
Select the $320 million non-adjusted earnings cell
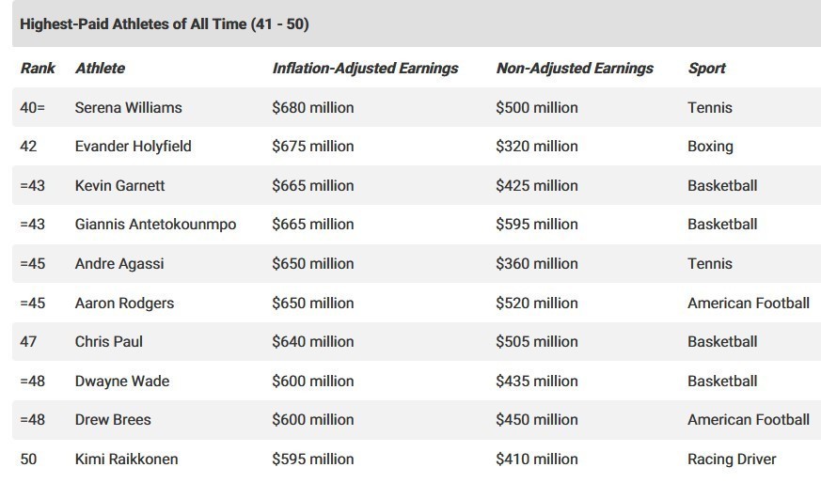(537, 147)
